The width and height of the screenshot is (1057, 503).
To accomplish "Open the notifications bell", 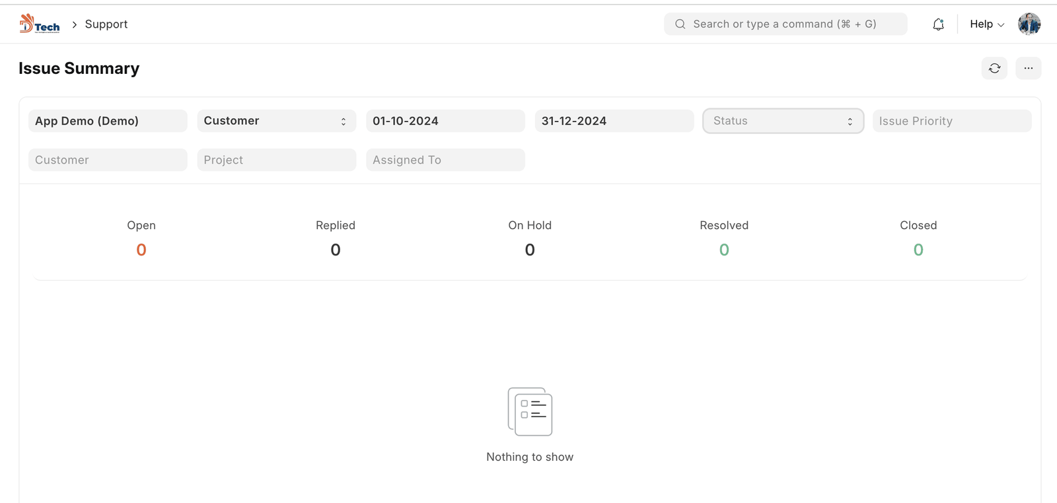I will (x=938, y=24).
